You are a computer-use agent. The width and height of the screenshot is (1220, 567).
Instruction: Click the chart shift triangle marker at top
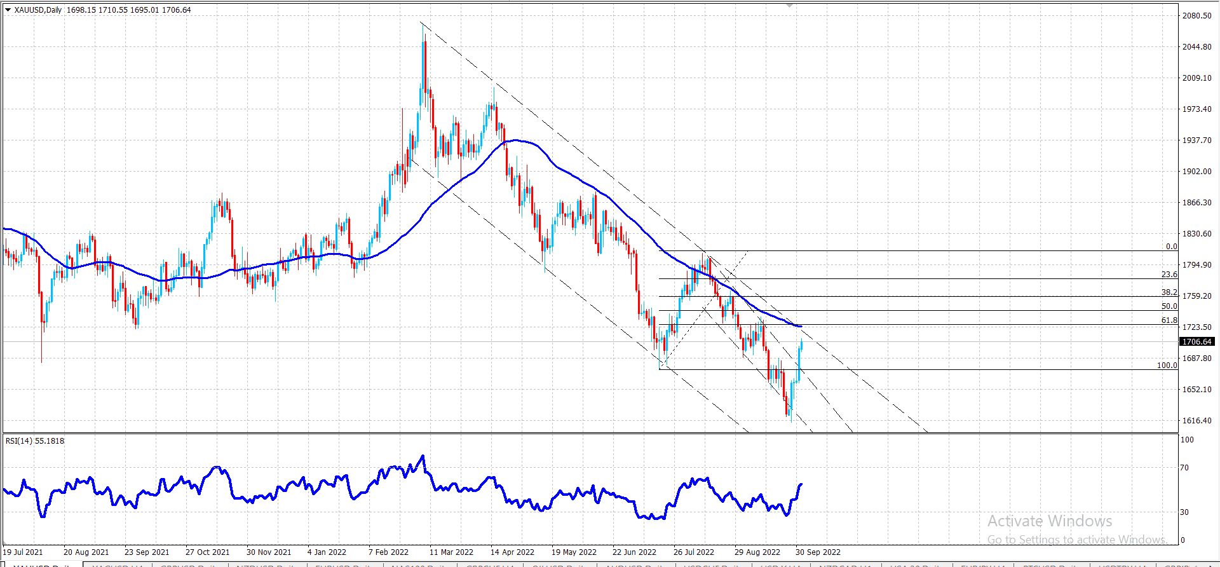(790, 5)
